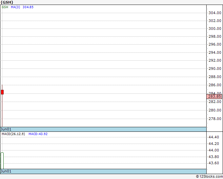Click the Jun01 date on price axis
Image resolution: width=223 pixels, height=179 pixels.
[x=6, y=129]
